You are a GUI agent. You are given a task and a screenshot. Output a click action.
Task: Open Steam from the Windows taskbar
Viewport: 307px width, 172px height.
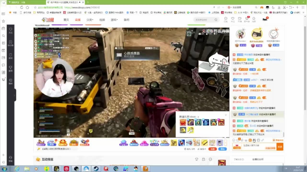96,169
